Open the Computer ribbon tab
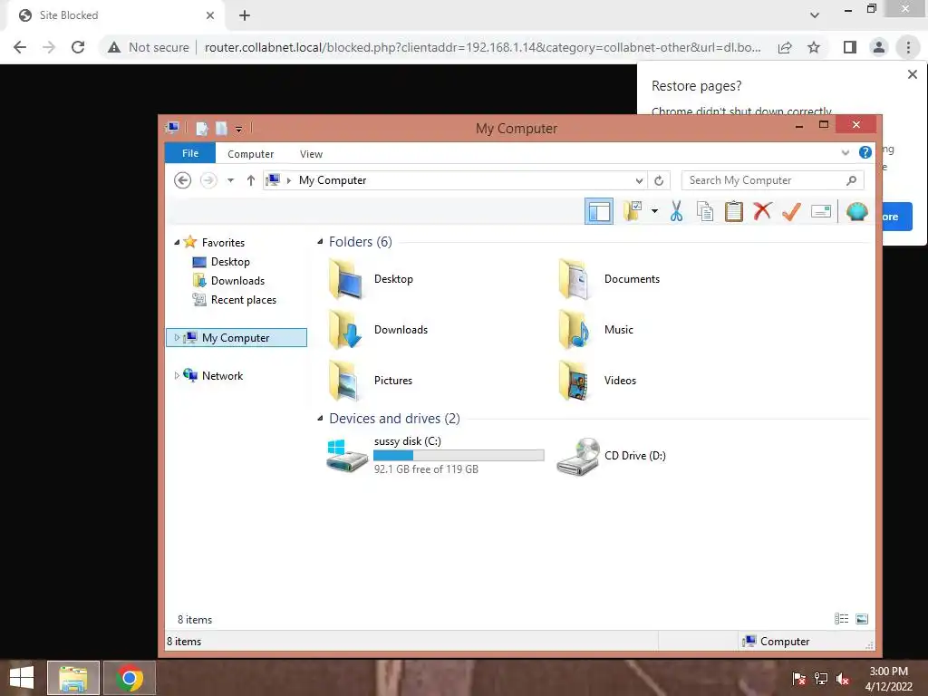This screenshot has width=928, height=696. (x=250, y=154)
